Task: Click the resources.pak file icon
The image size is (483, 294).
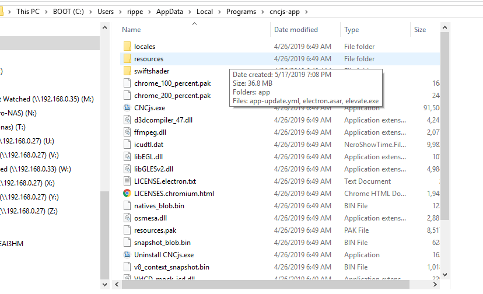Action: [127, 230]
